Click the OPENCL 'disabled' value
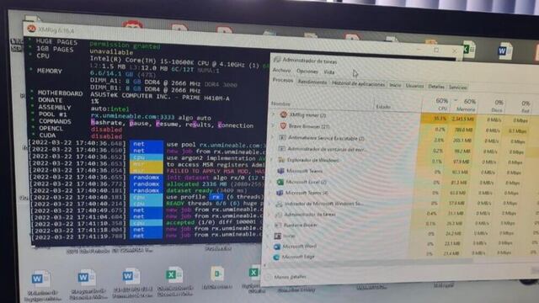Viewport: 539px width, 303px height. [x=107, y=130]
